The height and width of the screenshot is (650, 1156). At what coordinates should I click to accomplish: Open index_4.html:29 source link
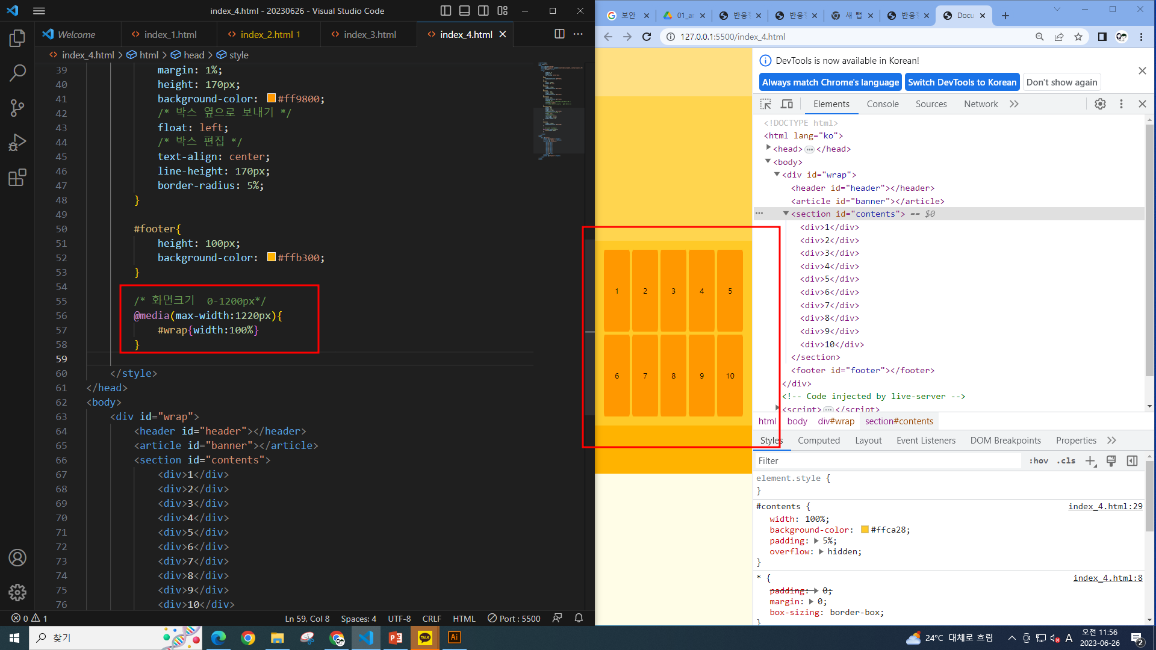pos(1105,506)
